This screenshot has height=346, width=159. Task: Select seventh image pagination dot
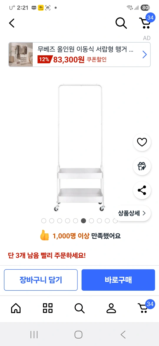click(x=91, y=221)
